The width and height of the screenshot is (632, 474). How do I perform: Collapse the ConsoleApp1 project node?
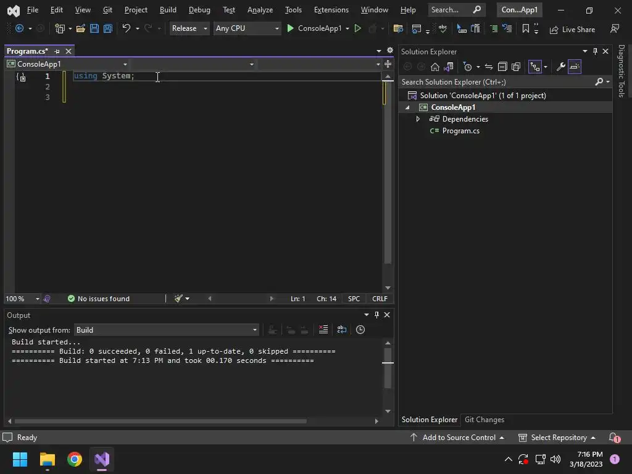[407, 107]
